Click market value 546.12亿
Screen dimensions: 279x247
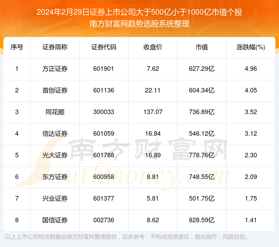point(202,134)
